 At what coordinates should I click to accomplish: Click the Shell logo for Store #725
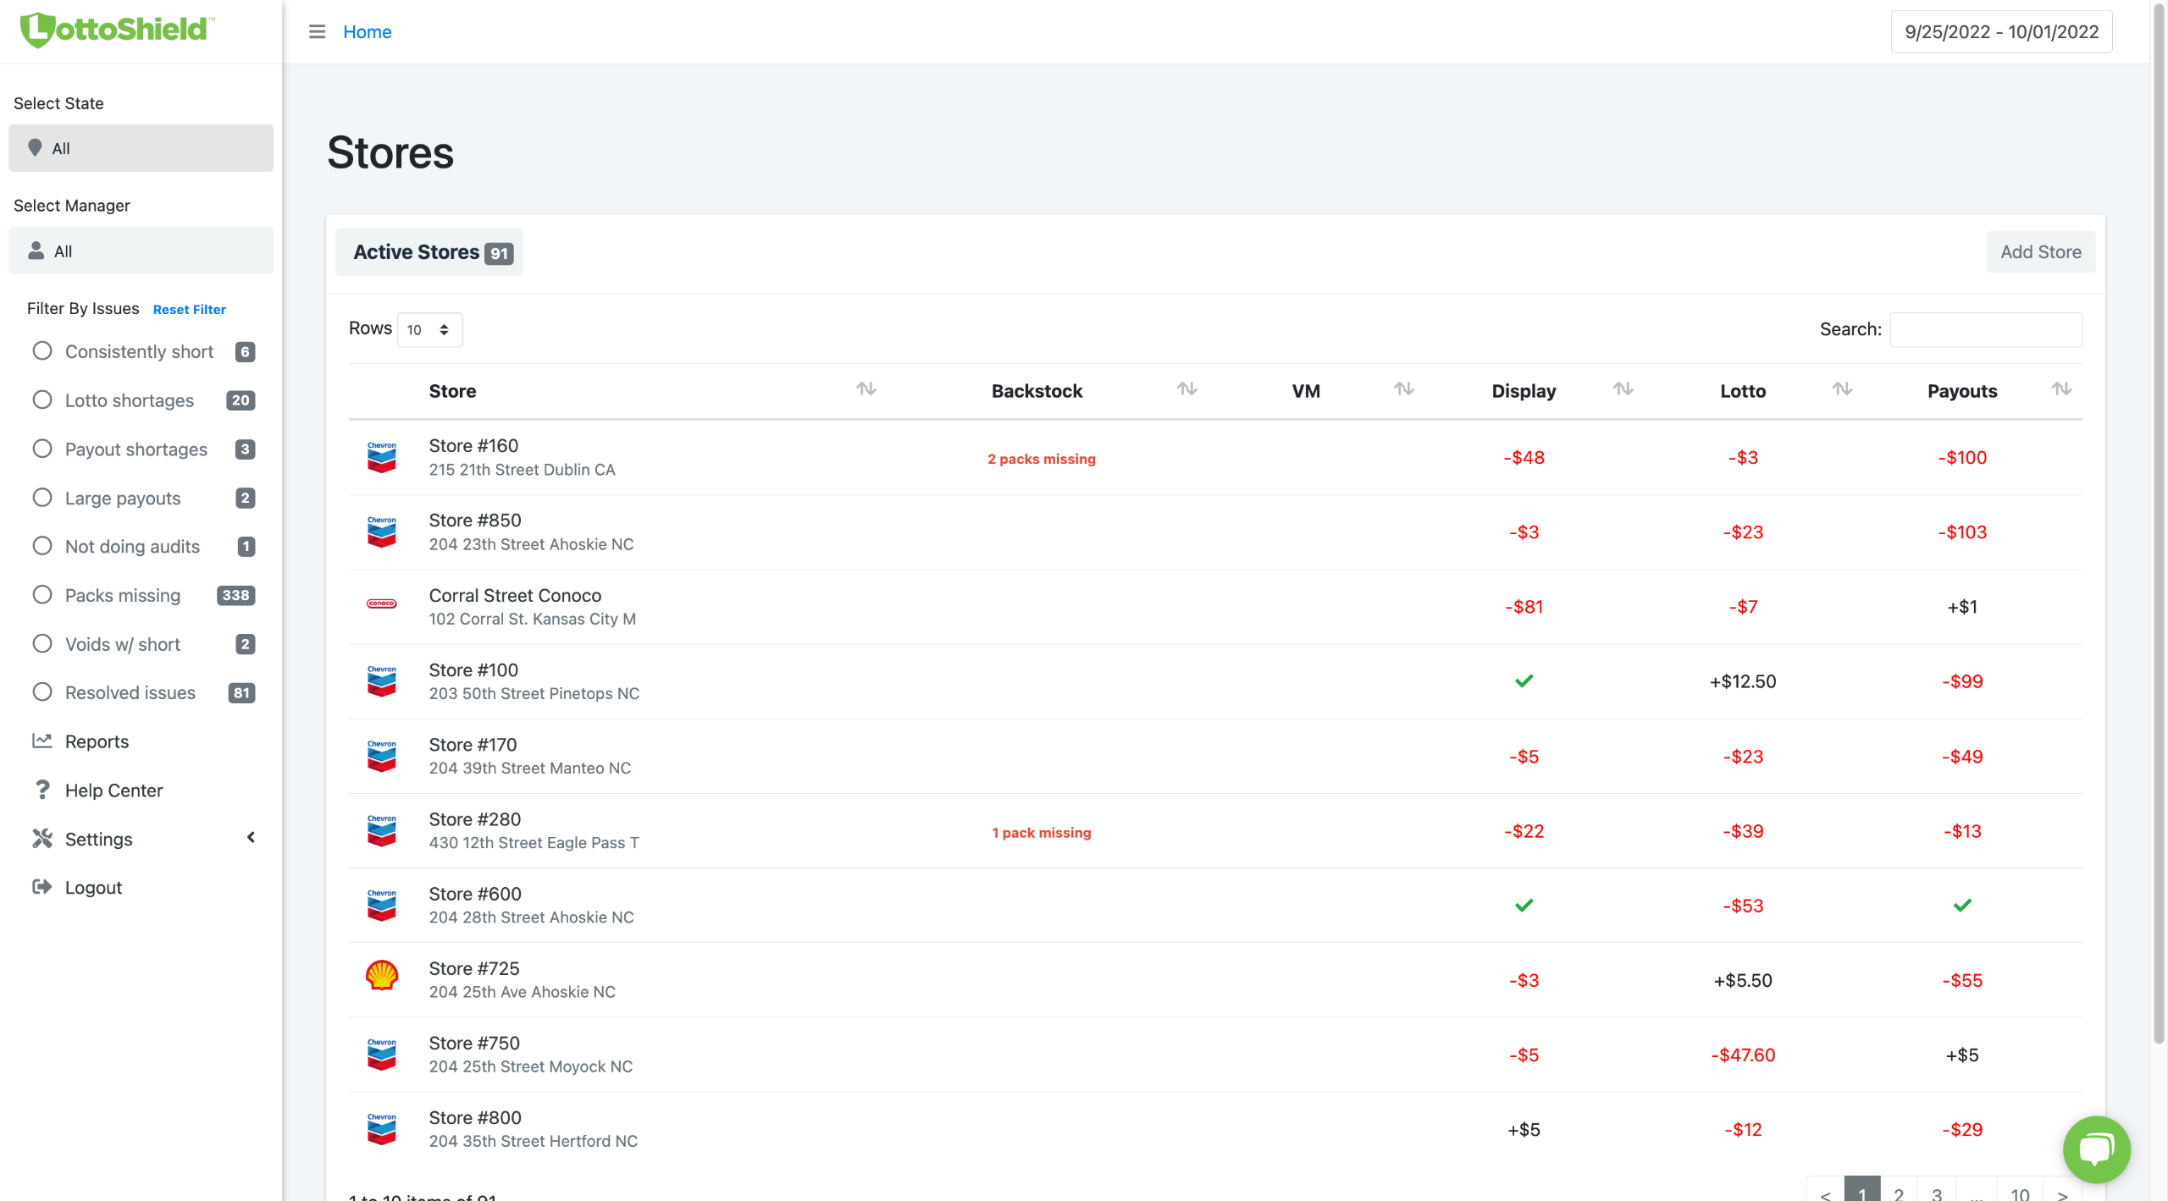point(382,975)
